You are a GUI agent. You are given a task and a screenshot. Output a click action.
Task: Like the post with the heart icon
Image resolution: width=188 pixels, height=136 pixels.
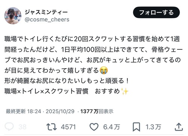click(x=94, y=127)
